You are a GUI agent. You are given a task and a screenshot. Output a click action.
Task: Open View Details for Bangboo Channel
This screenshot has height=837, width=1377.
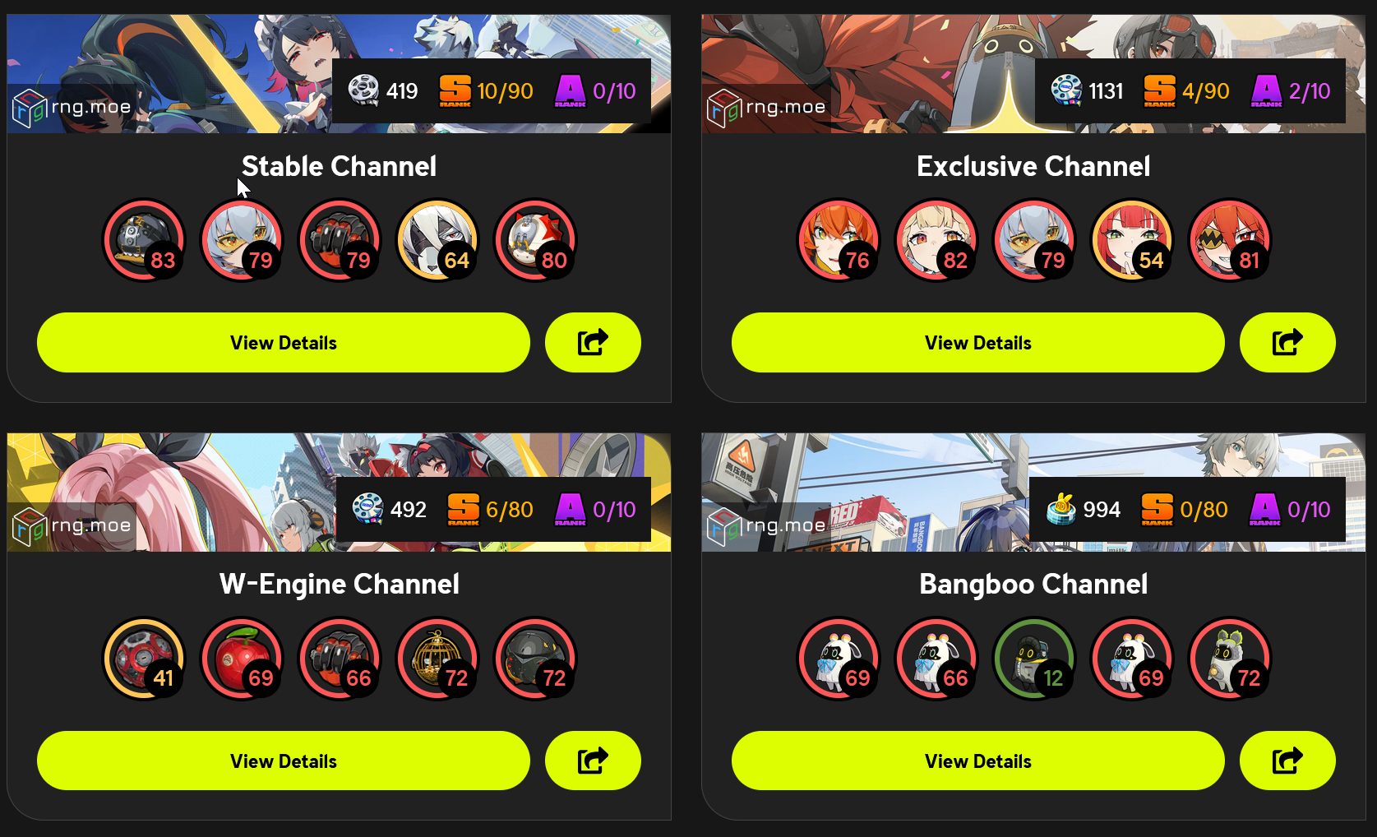click(978, 761)
